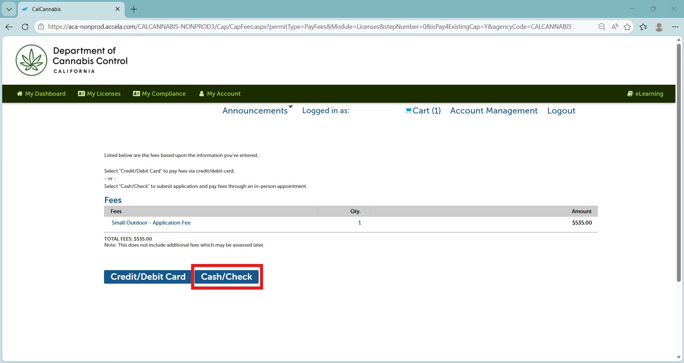Image resolution: width=684 pixels, height=363 pixels.
Task: Click the browser back arrow
Action: point(9,27)
